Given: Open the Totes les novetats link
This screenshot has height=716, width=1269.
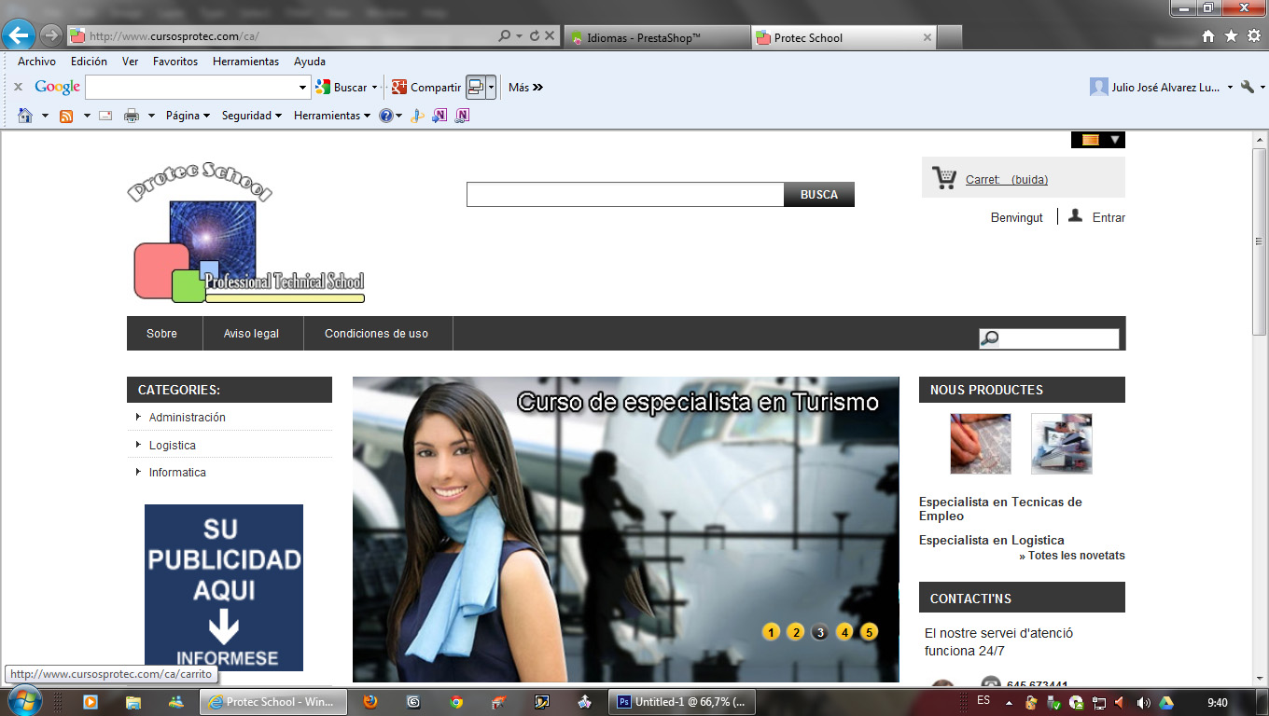Looking at the screenshot, I should (1072, 556).
